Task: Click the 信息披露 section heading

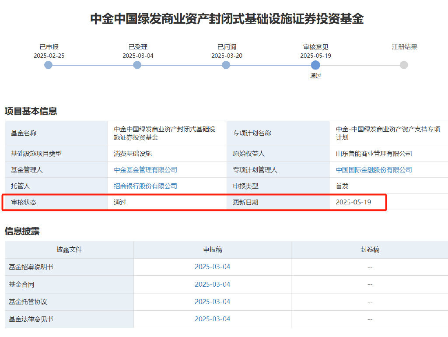Action: click(22, 231)
